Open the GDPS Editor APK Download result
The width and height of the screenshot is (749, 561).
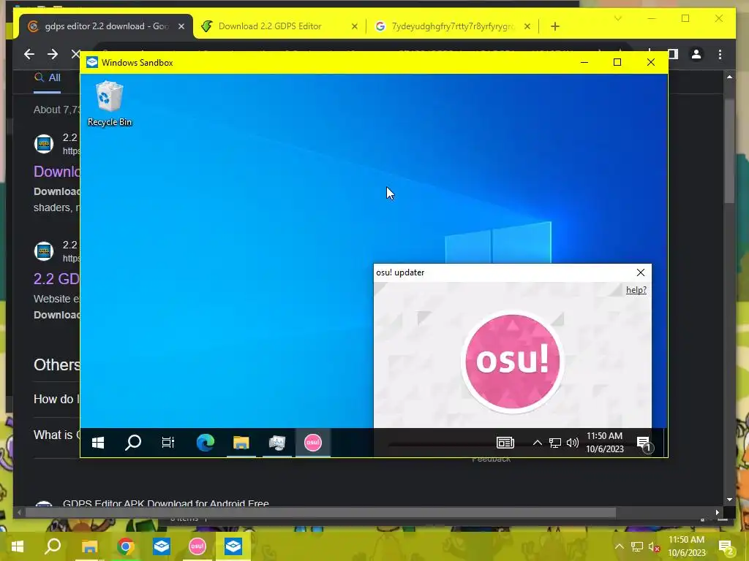166,503
